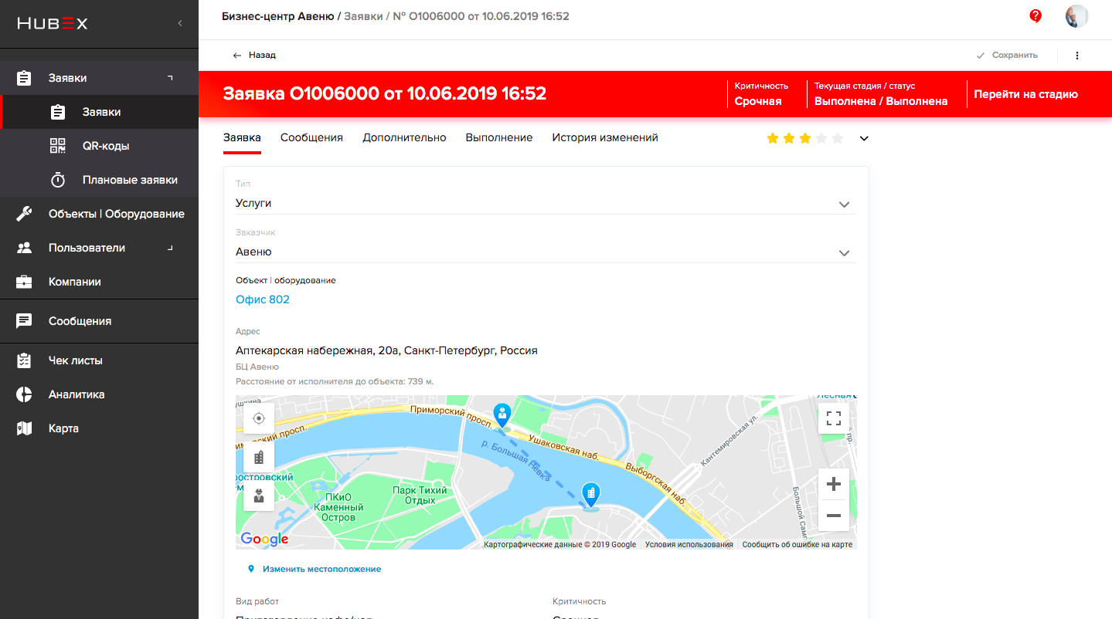Click the building marker pin on the map
The image size is (1112, 619).
click(590, 495)
